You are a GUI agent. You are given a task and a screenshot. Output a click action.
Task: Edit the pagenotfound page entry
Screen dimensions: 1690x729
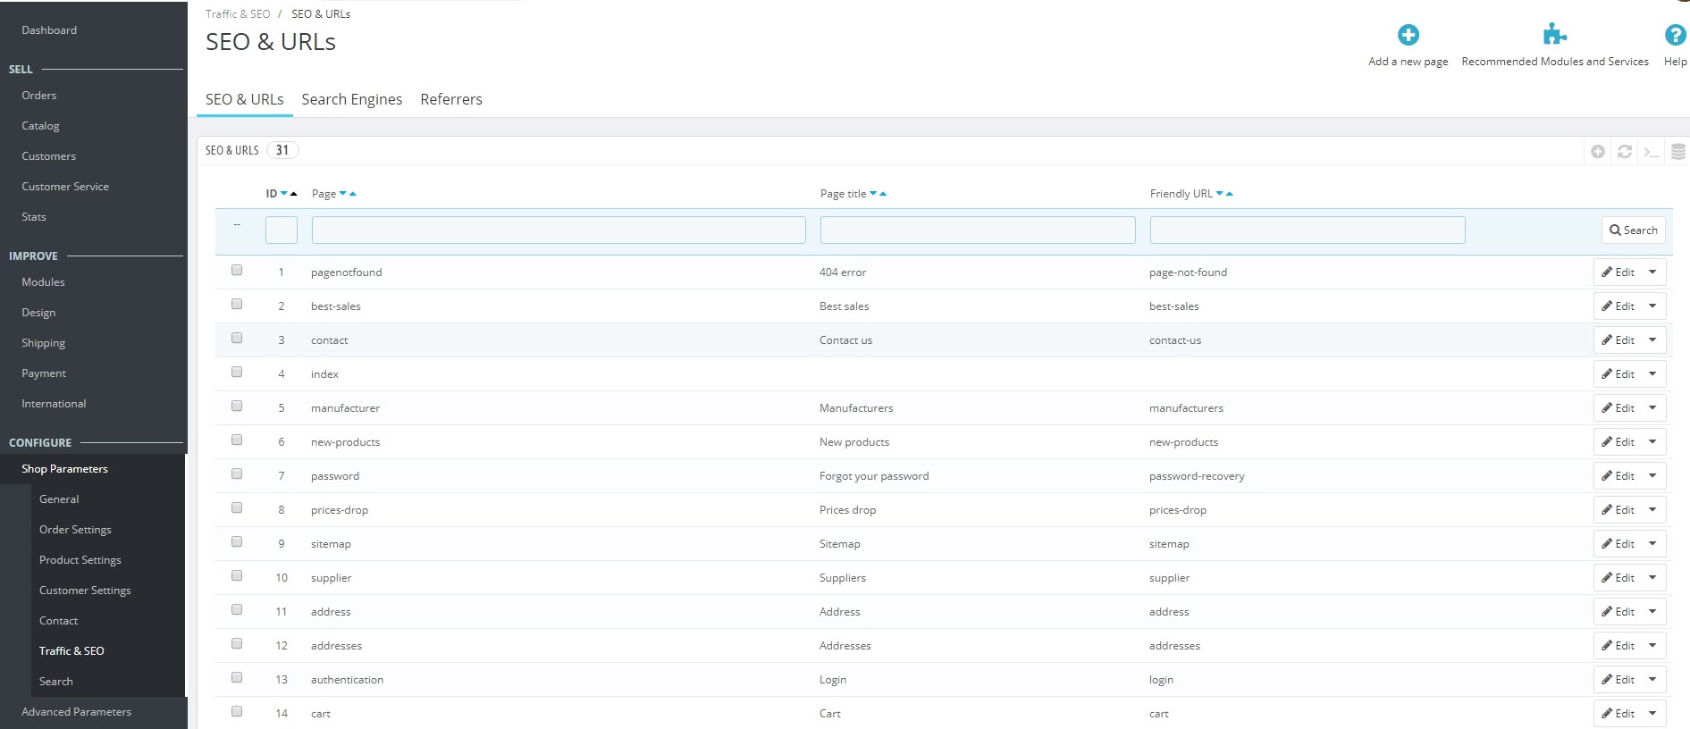coord(1618,272)
